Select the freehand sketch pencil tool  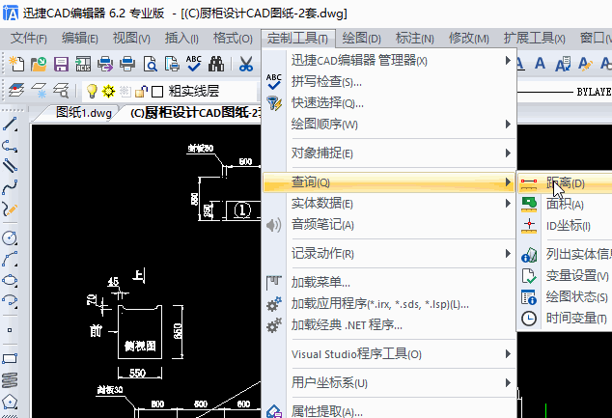(10, 209)
